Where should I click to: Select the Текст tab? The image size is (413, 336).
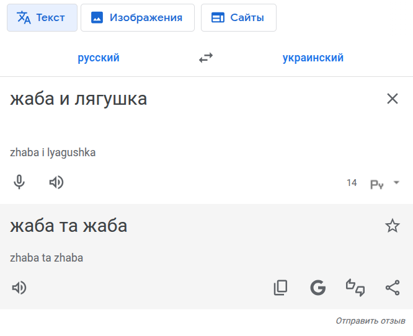click(x=42, y=17)
